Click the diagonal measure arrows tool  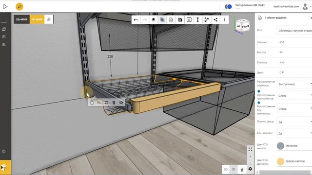pos(207,19)
